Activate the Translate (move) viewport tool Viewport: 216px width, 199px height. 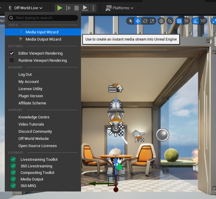(x=138, y=21)
